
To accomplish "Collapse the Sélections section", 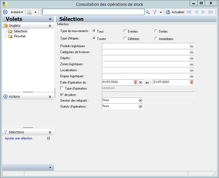I will (x=50, y=132).
